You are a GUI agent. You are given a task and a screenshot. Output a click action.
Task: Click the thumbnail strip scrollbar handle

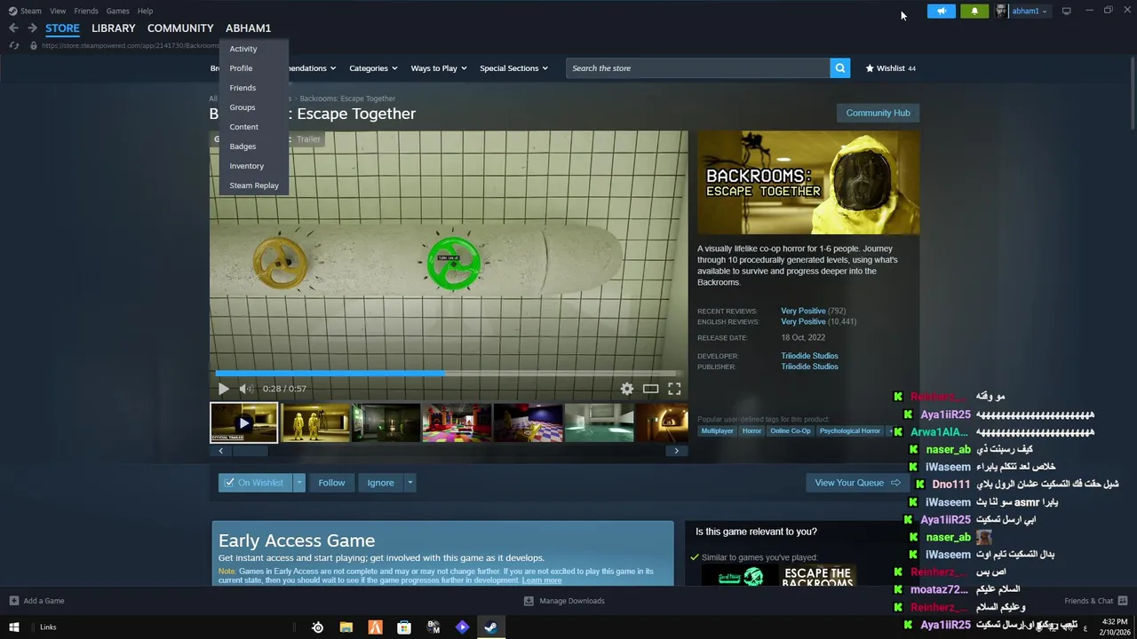point(250,451)
